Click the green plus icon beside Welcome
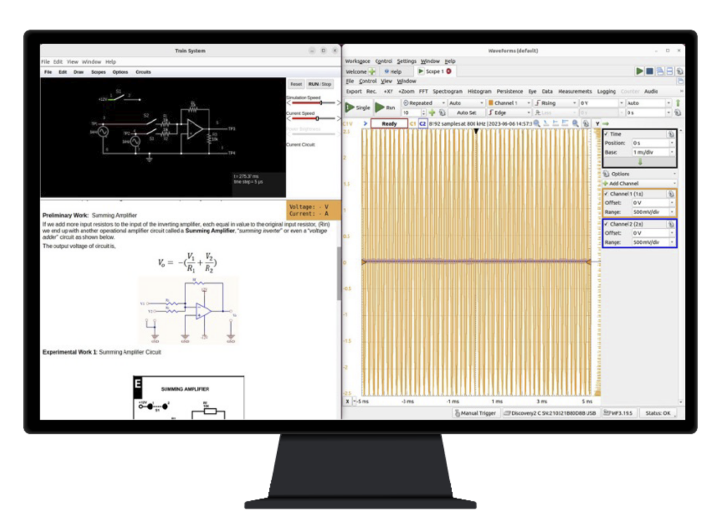Image resolution: width=716 pixels, height=525 pixels. tap(372, 72)
